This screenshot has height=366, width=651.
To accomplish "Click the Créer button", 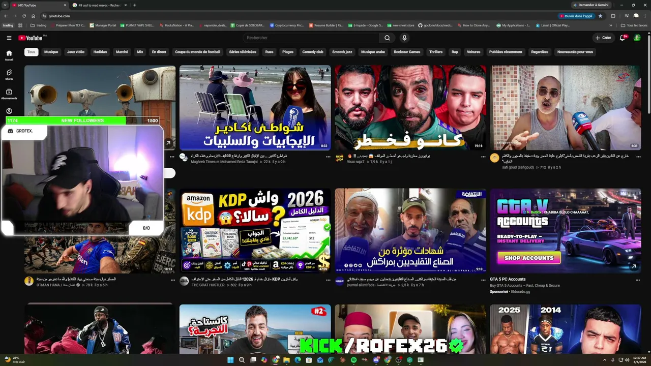I will (603, 38).
